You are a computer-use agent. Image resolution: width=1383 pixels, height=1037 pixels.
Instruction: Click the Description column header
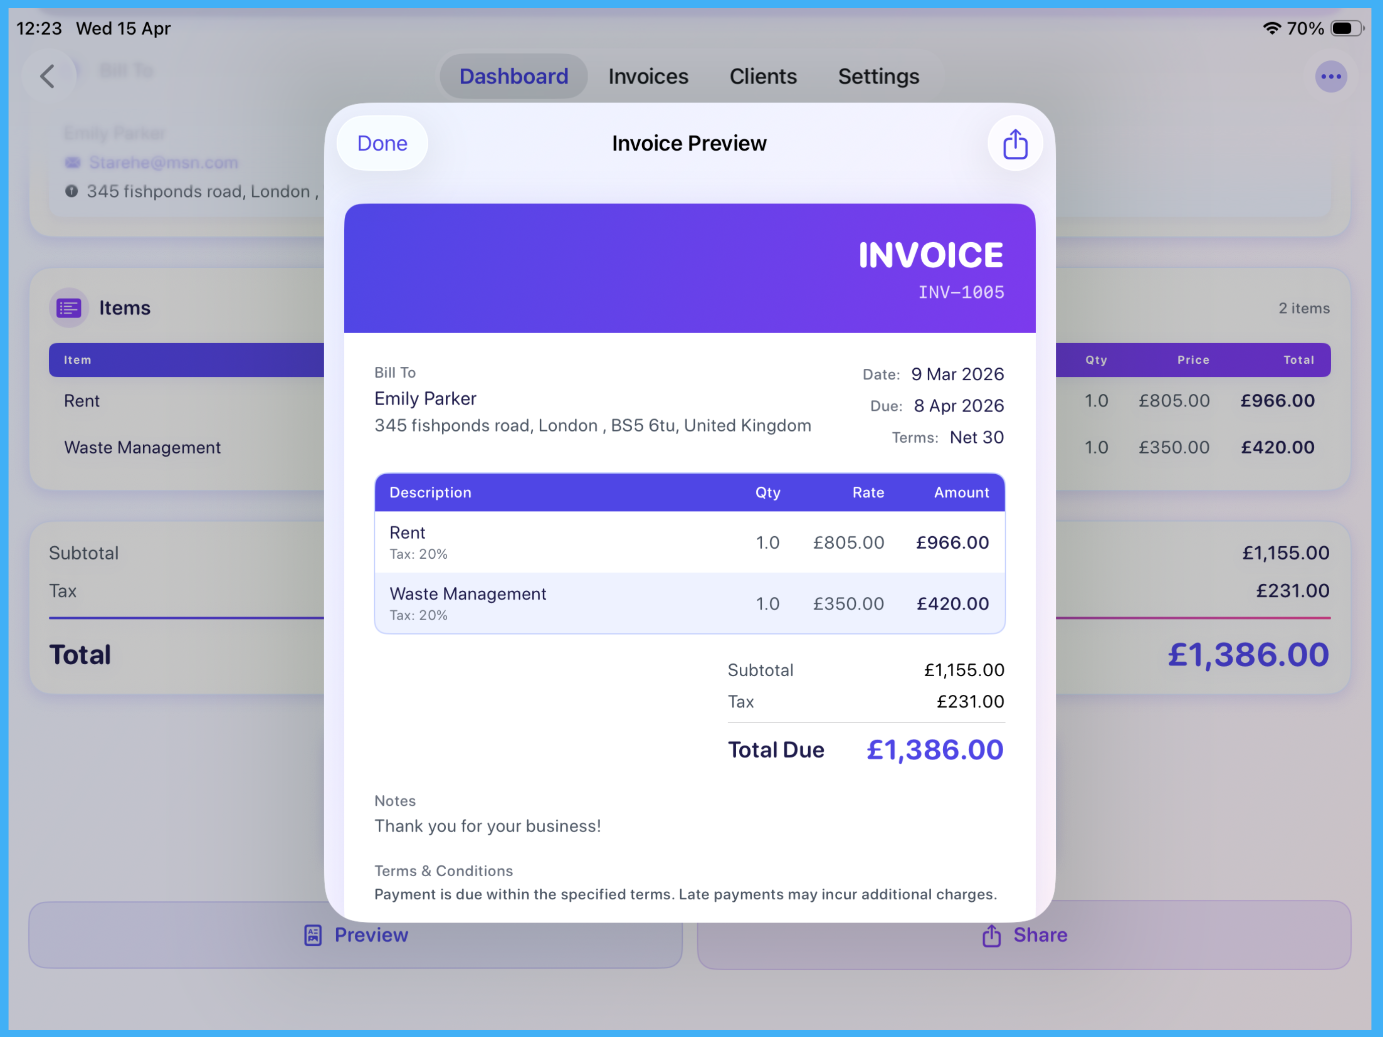tap(430, 492)
